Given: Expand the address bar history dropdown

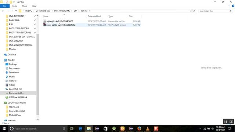Looking at the screenshot, I should coord(191,11).
